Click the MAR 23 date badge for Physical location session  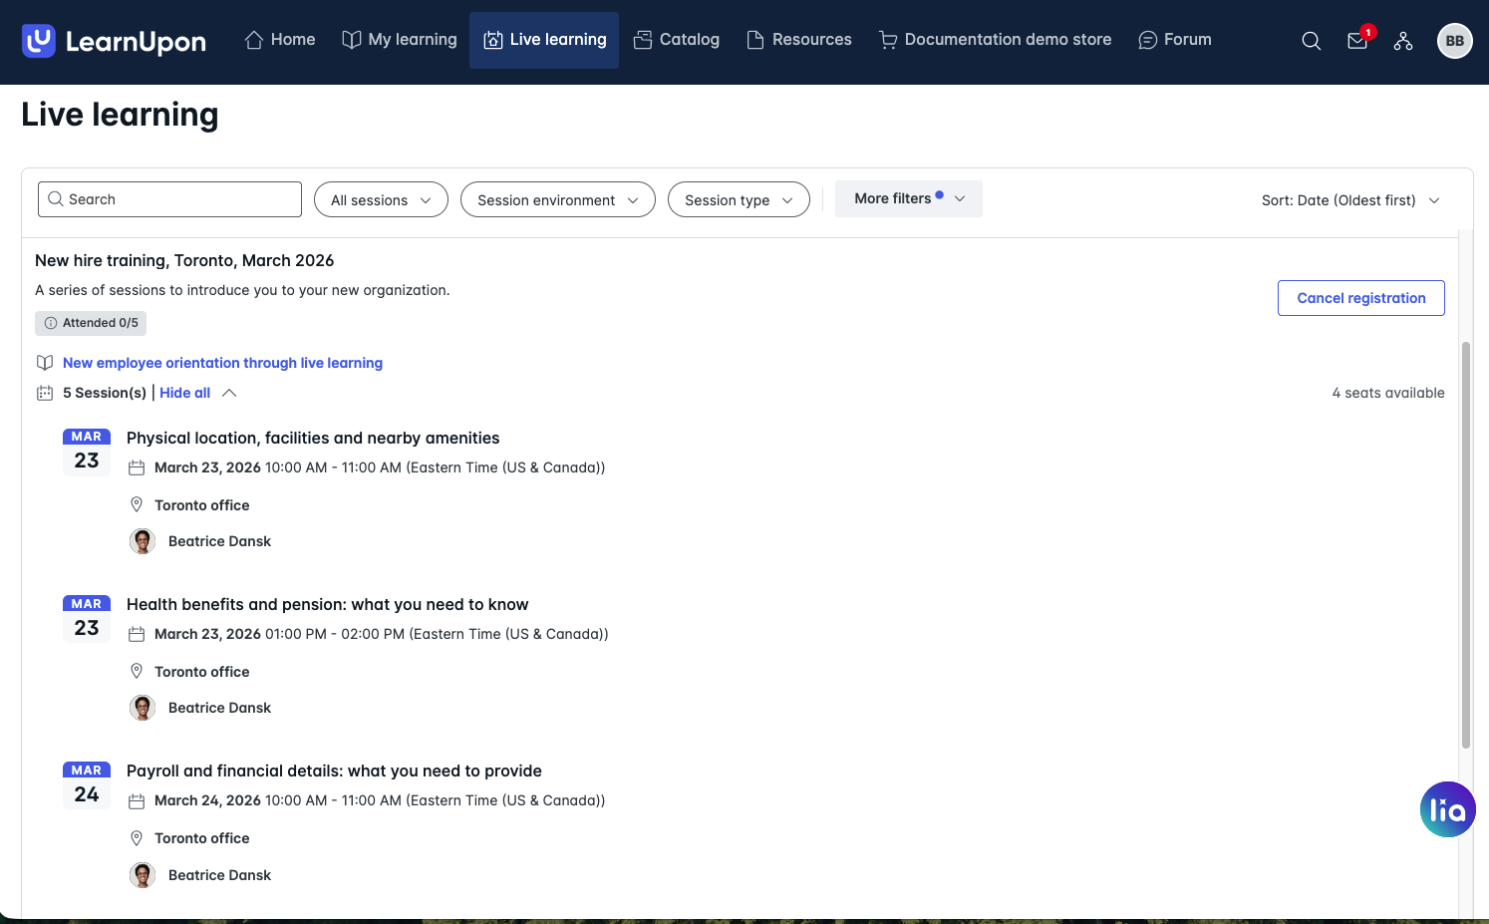click(x=87, y=453)
